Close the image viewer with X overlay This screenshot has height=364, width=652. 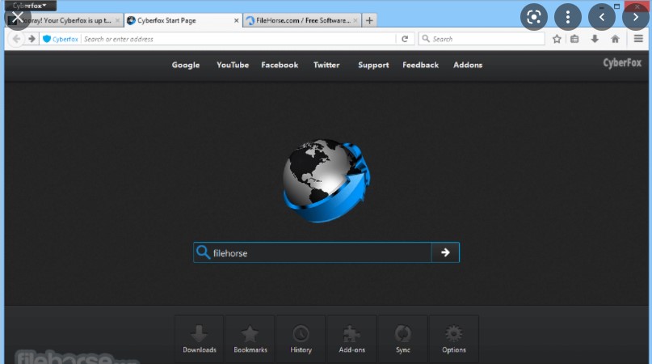click(x=18, y=17)
